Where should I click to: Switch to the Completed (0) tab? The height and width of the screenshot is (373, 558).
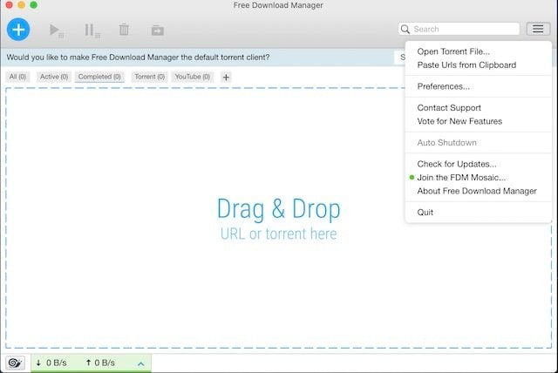click(99, 77)
